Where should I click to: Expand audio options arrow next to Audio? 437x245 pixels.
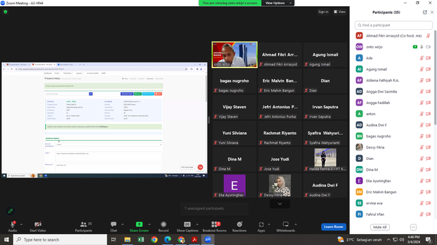(21, 224)
